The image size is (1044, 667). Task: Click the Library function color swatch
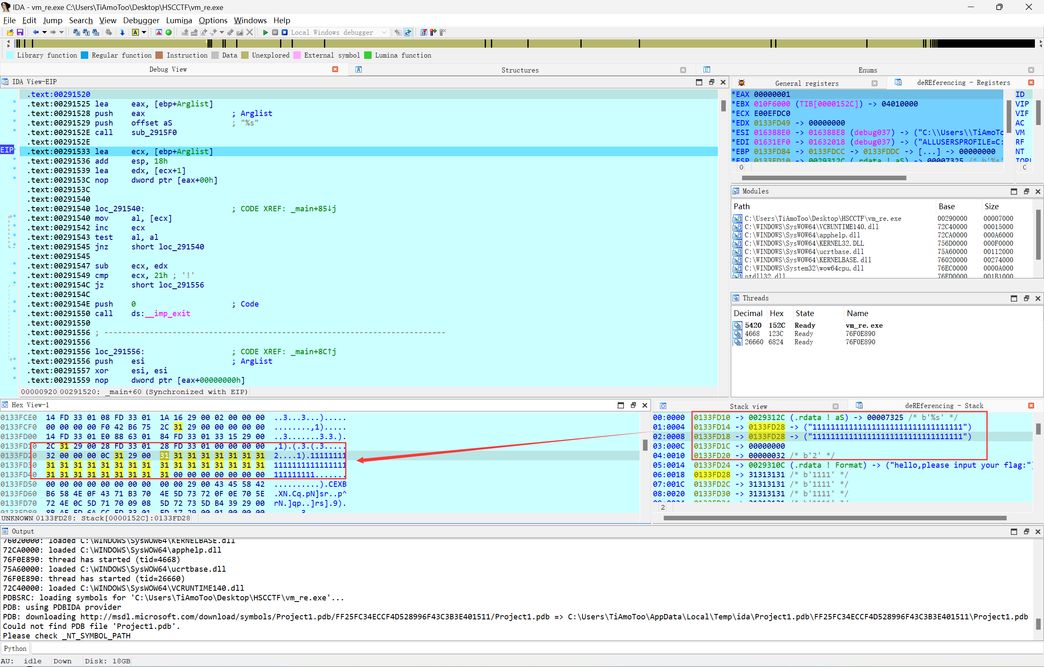(10, 55)
